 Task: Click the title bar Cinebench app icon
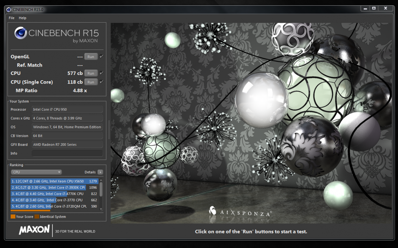tap(9, 10)
